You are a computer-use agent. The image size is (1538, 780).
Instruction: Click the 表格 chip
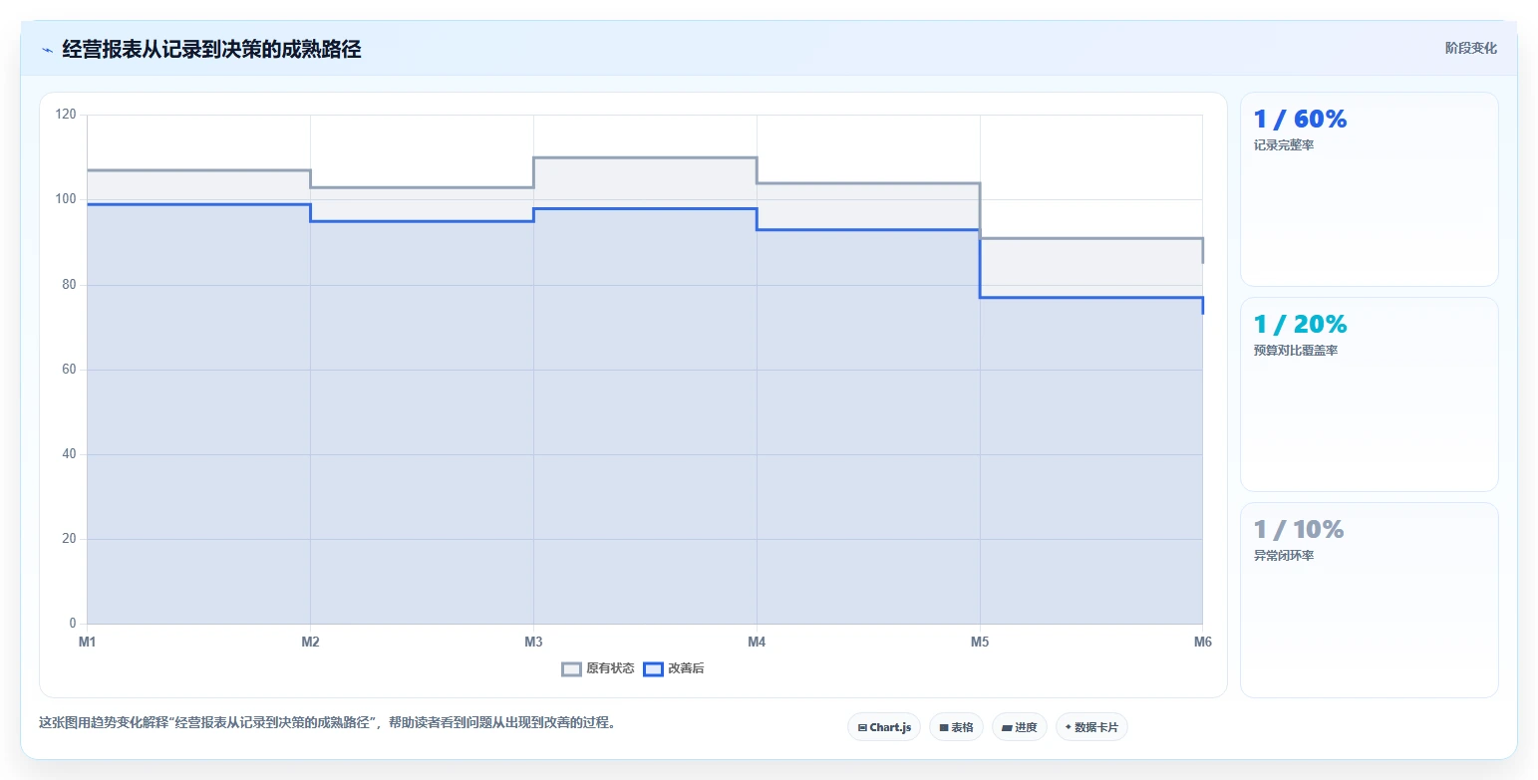point(956,727)
